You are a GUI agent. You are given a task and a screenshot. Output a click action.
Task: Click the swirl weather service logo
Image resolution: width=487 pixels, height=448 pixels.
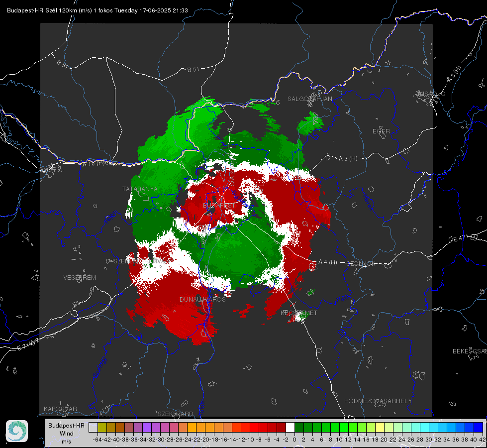point(17,431)
